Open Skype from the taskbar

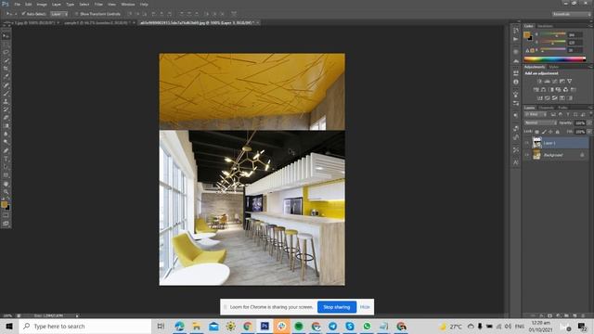coord(350,326)
